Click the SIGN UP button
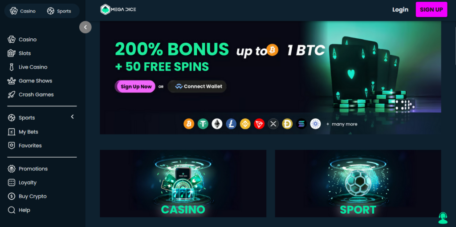Viewport: 456px width, 227px height. (431, 9)
